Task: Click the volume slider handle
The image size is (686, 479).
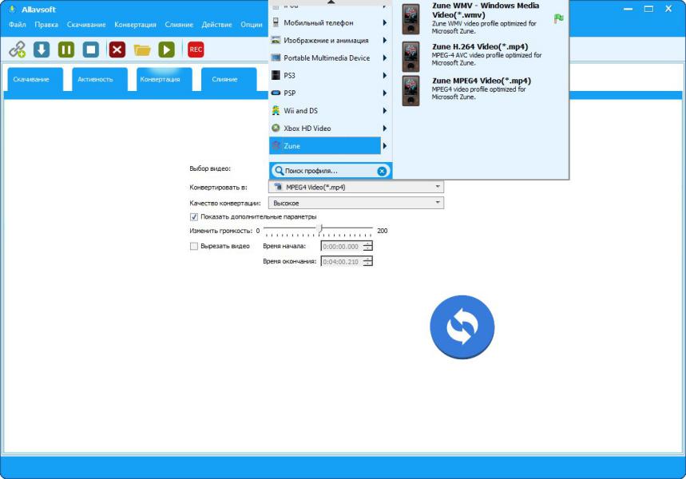Action: pyautogui.click(x=320, y=229)
